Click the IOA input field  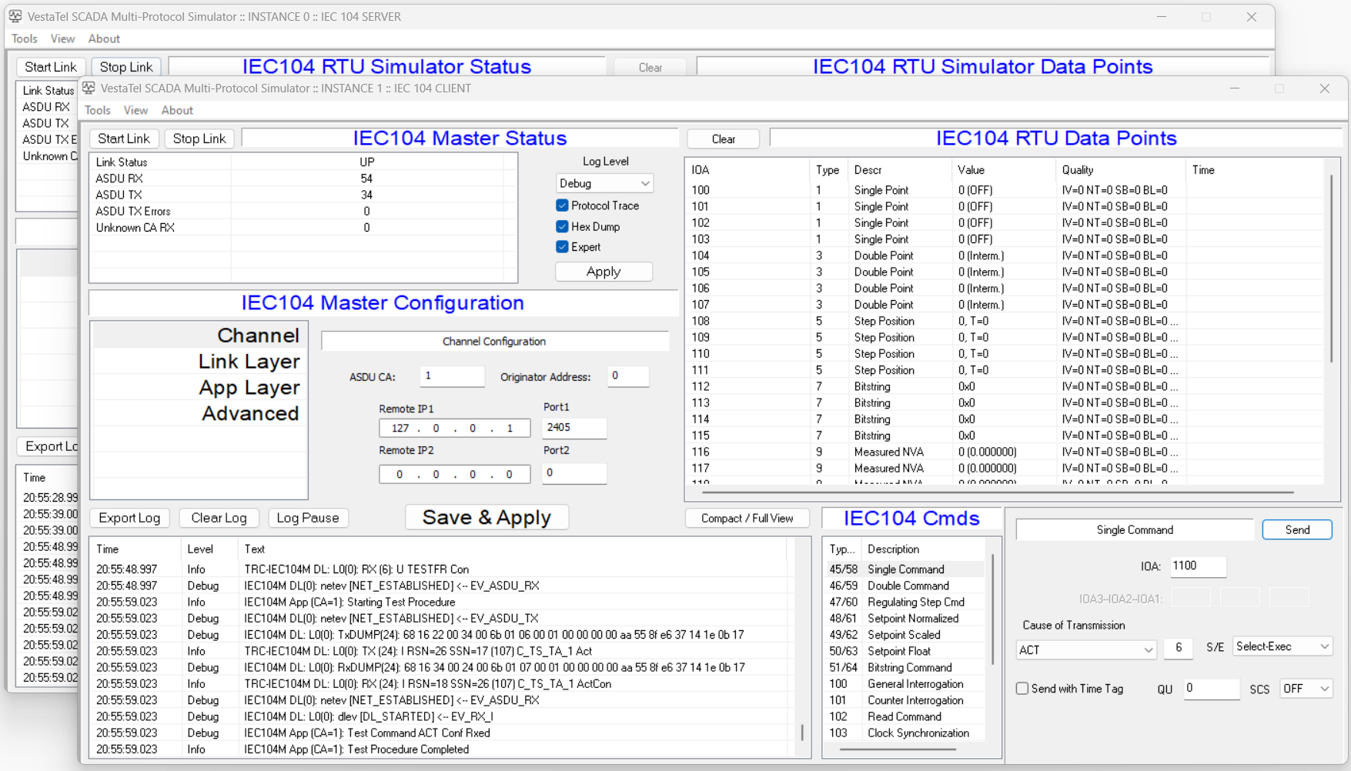point(1197,566)
